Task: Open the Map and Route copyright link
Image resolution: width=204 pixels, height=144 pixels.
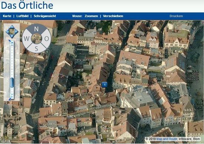Action: point(167,139)
